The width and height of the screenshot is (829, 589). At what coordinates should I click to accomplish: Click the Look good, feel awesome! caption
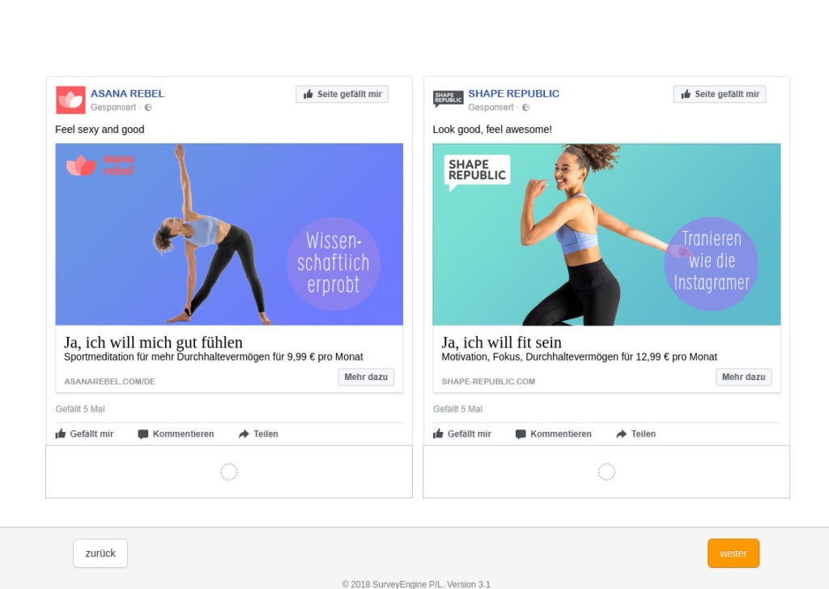pos(492,130)
